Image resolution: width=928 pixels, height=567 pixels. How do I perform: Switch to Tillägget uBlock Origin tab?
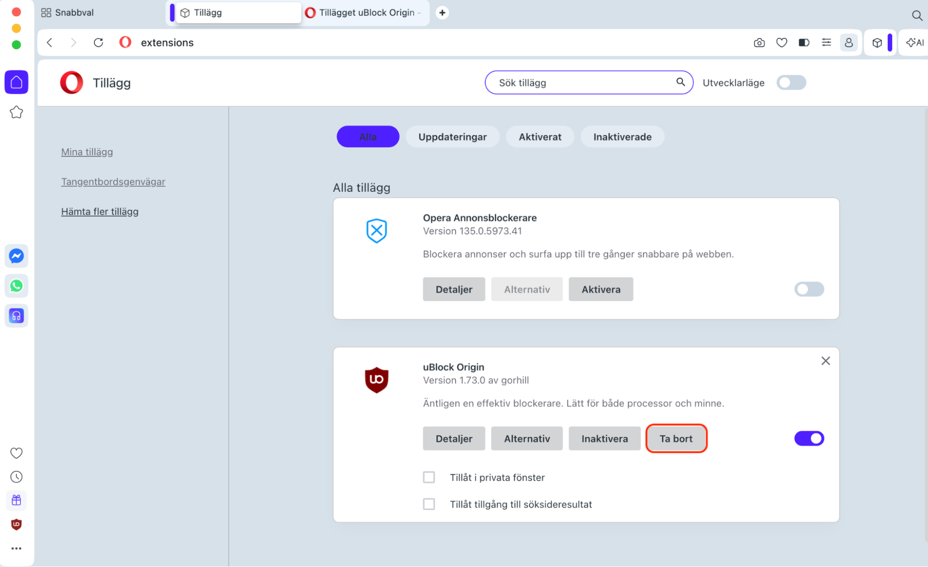363,13
